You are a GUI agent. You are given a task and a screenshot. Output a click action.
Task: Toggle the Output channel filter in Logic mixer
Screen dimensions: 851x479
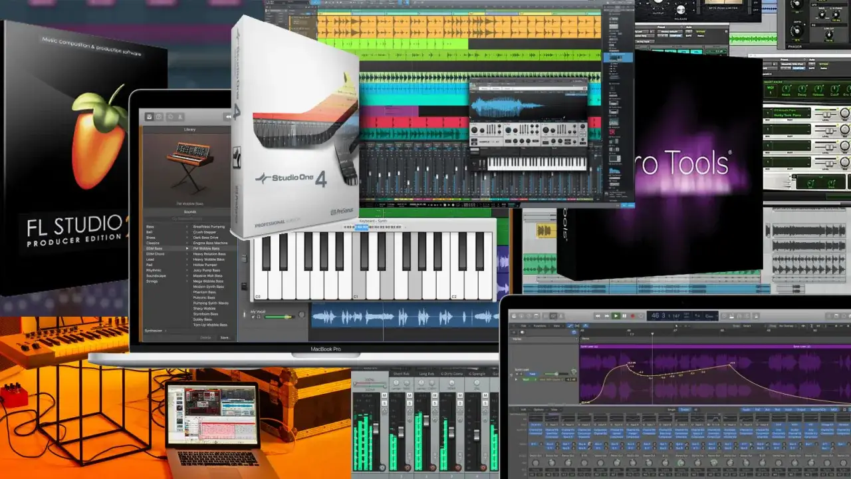[x=801, y=410]
